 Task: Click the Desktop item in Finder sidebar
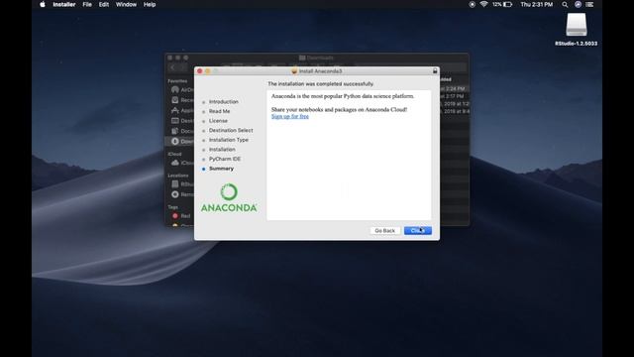click(182, 121)
